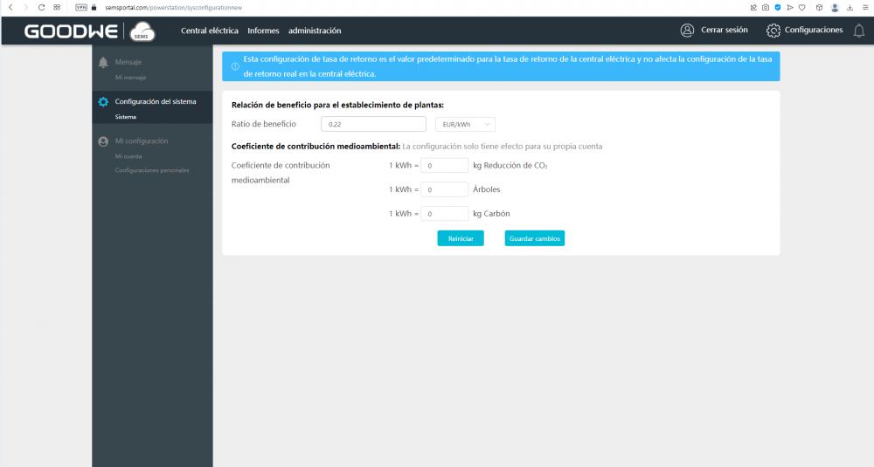874x467 pixels.
Task: Select Mi mensaje in the sidebar
Action: [130, 78]
